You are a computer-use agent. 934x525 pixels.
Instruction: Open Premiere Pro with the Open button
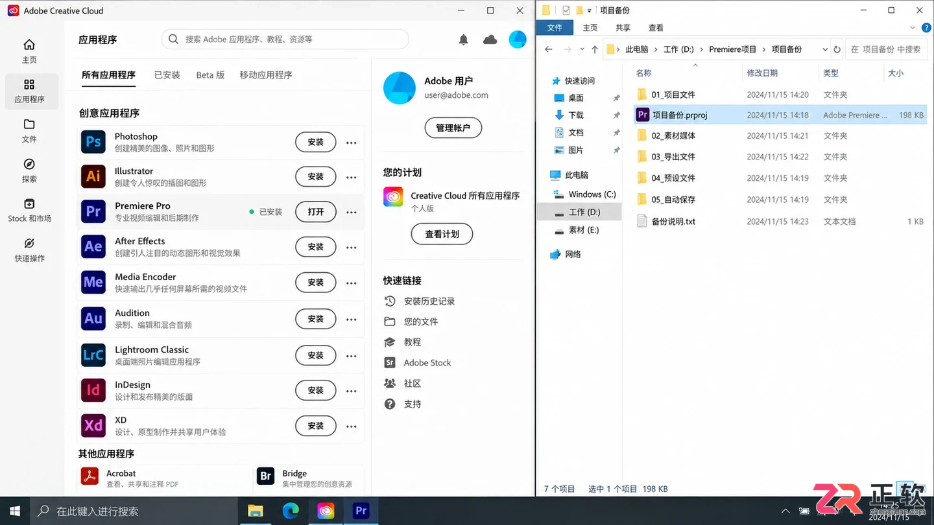tap(316, 211)
